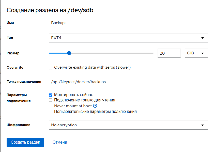Image resolution: width=214 pixels, height=152 pixels.
Task: Click the help icon beside Never mount at boot
Action: 95,106
